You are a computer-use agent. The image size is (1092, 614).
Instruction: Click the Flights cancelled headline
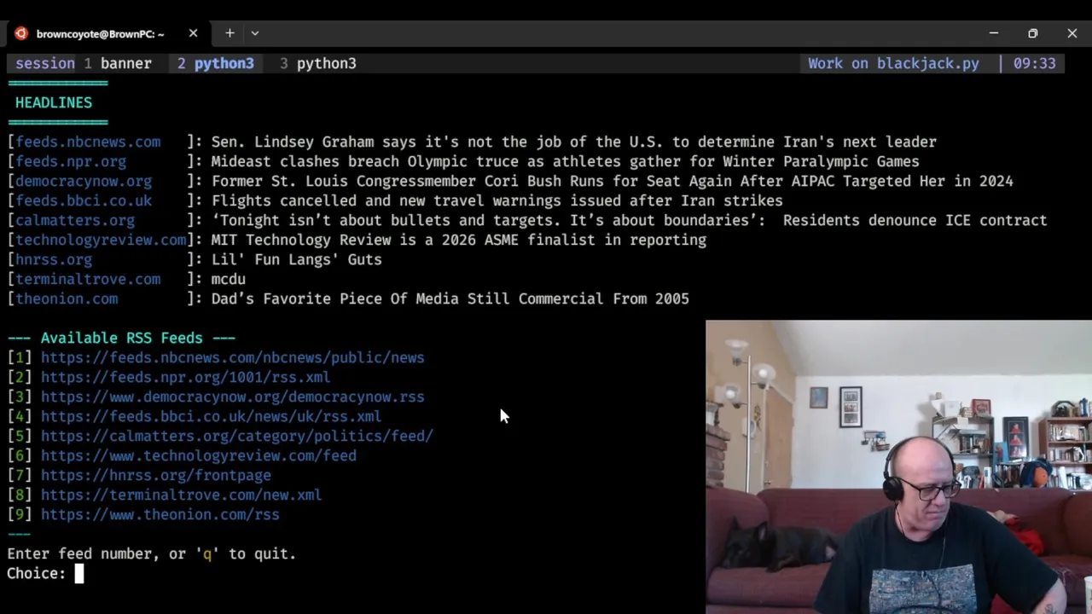(497, 200)
